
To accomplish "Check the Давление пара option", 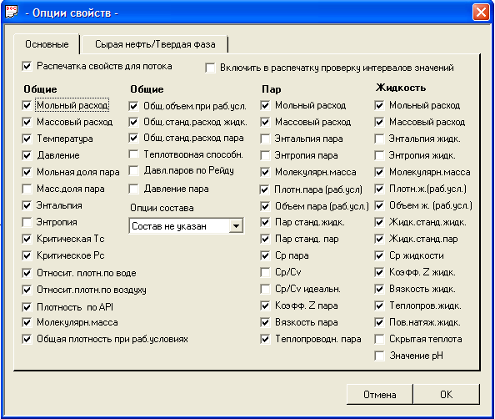I will point(134,189).
